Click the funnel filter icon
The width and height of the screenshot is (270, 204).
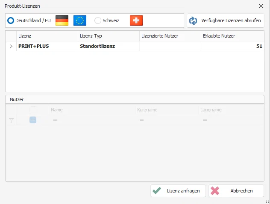click(11, 120)
